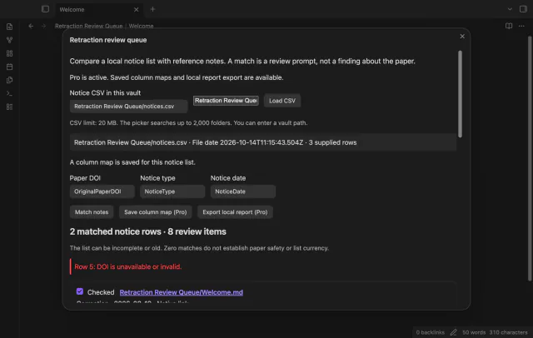533x338 pixels.
Task: Close the Welcome tab
Action: pos(136,9)
